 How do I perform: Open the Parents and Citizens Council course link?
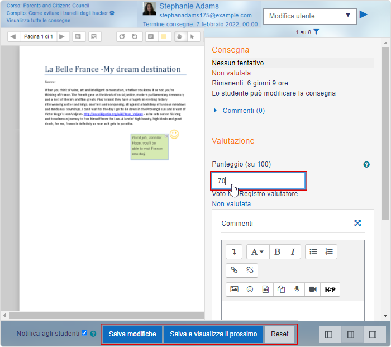(56, 6)
